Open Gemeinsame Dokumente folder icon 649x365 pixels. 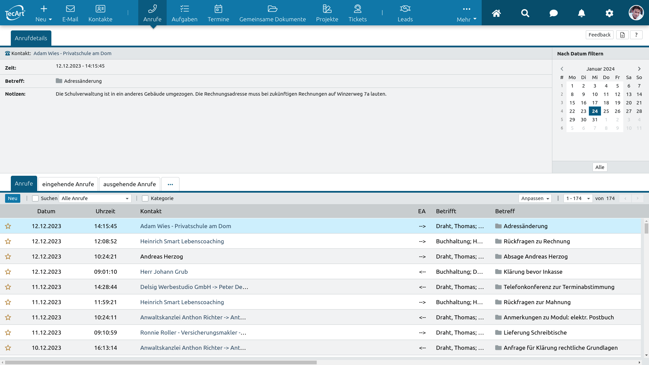(272, 9)
